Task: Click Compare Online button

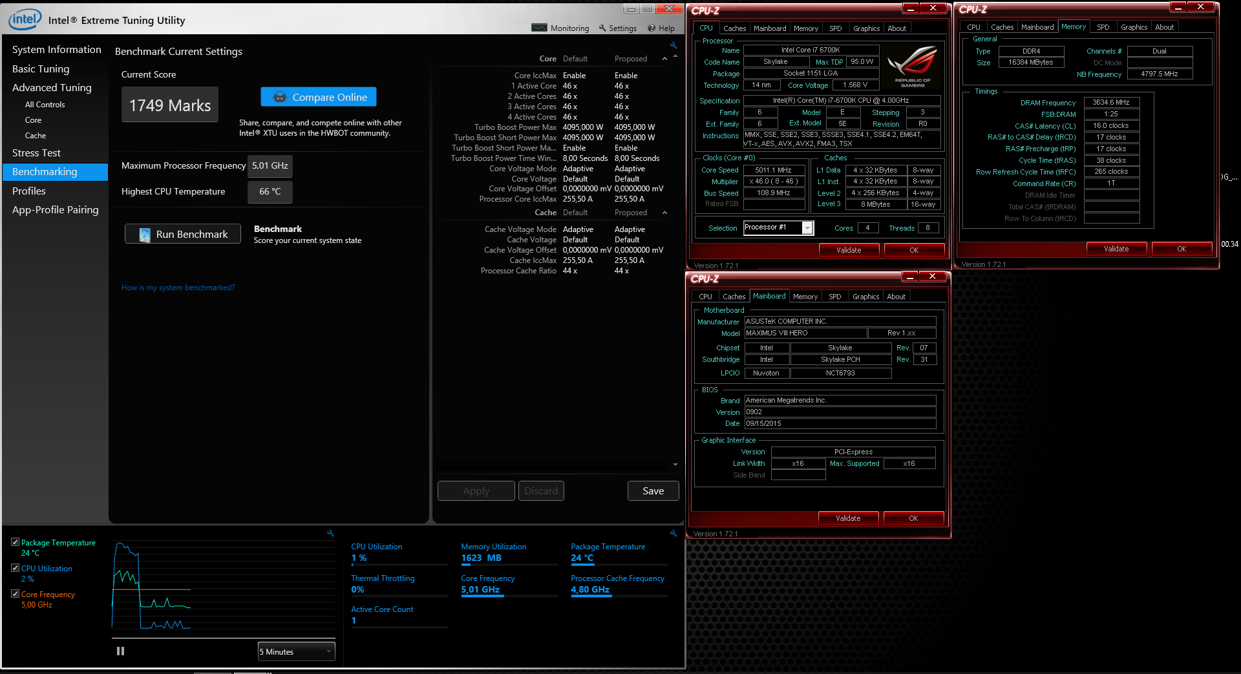Action: (319, 97)
